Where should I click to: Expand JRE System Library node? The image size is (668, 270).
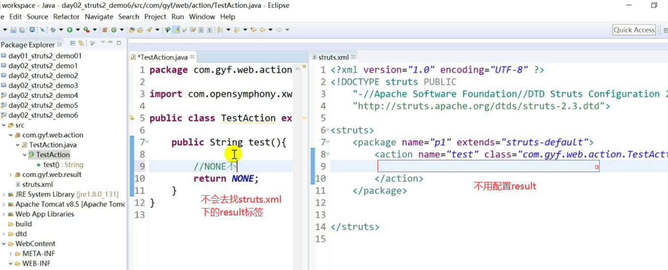4,194
